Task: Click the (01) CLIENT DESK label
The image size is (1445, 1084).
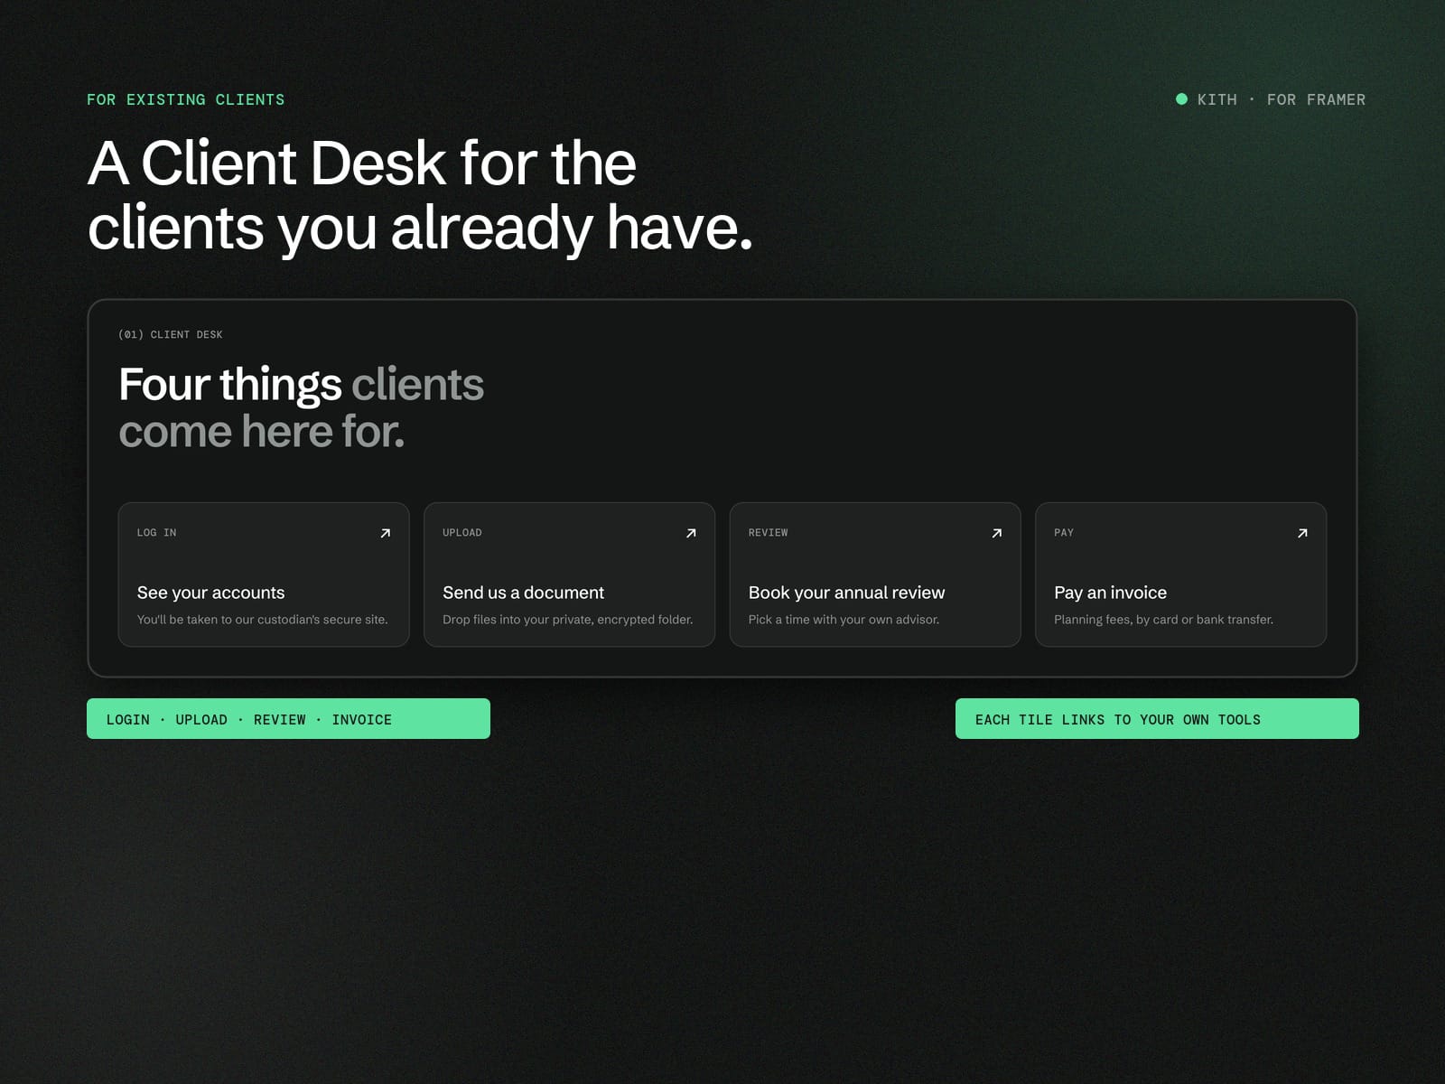Action: coord(171,334)
